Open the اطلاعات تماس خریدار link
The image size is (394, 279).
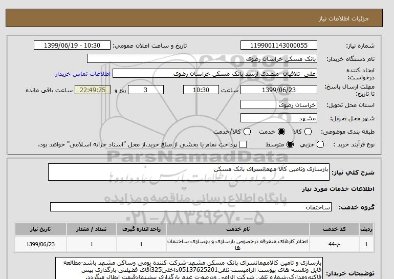(x=83, y=74)
